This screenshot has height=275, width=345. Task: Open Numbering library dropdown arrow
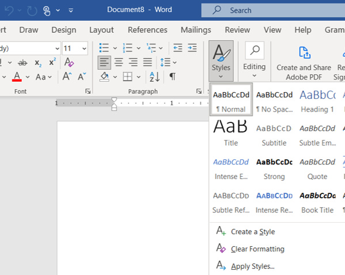138,48
